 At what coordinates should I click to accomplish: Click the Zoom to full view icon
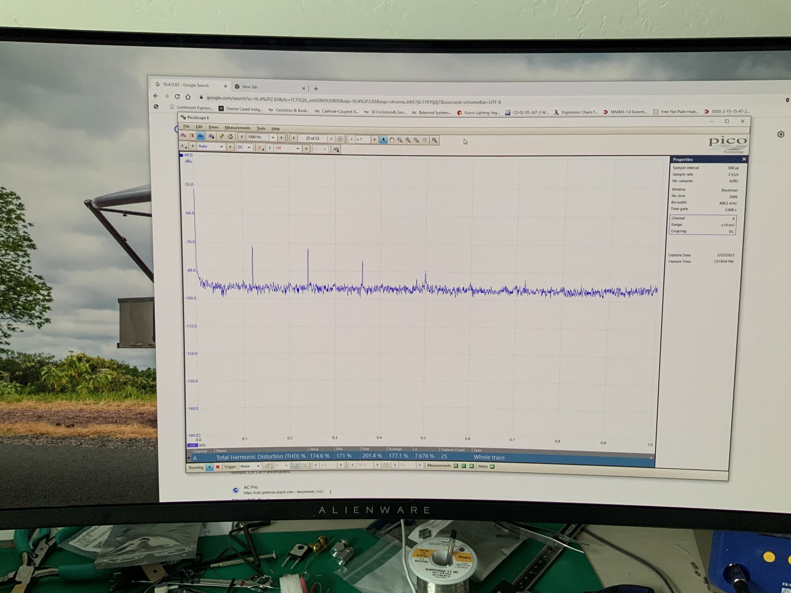coord(435,140)
